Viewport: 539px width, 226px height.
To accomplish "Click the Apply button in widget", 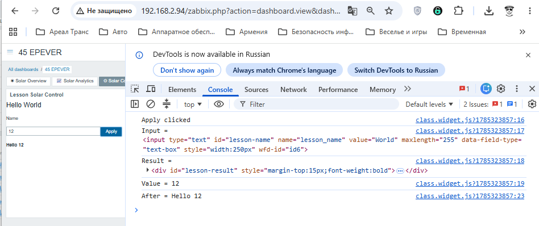I will (111, 132).
